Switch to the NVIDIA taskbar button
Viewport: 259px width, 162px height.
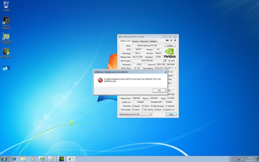(x=62, y=159)
